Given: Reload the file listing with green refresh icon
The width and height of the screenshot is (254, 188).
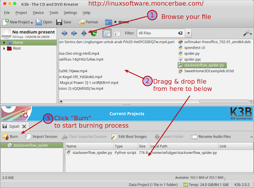Looking at the screenshot, I should [x=94, y=33].
